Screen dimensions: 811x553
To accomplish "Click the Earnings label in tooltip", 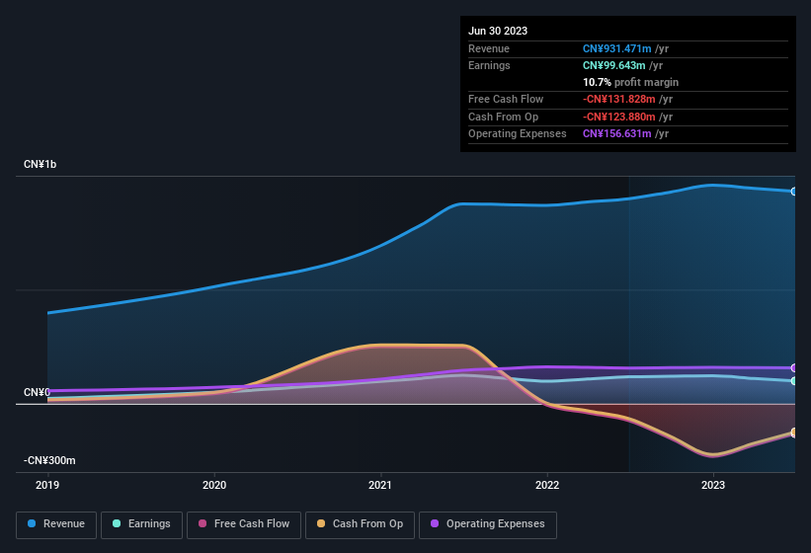I will pyautogui.click(x=489, y=65).
